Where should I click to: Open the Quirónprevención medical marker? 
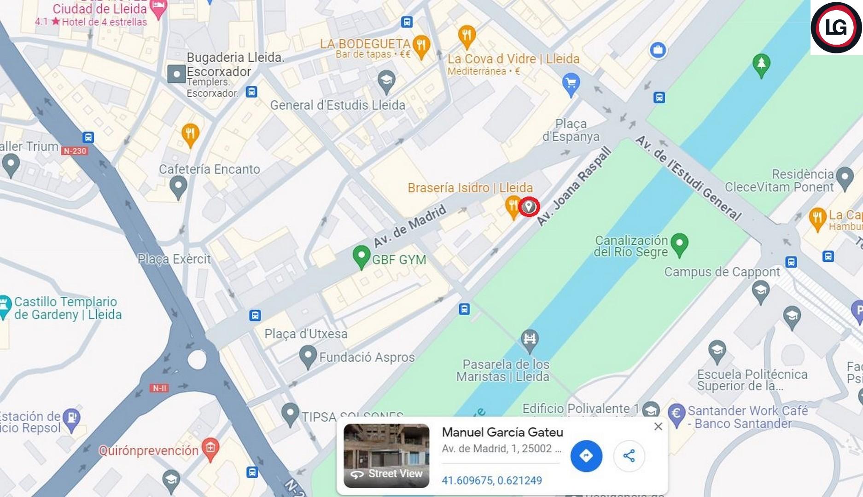(210, 450)
